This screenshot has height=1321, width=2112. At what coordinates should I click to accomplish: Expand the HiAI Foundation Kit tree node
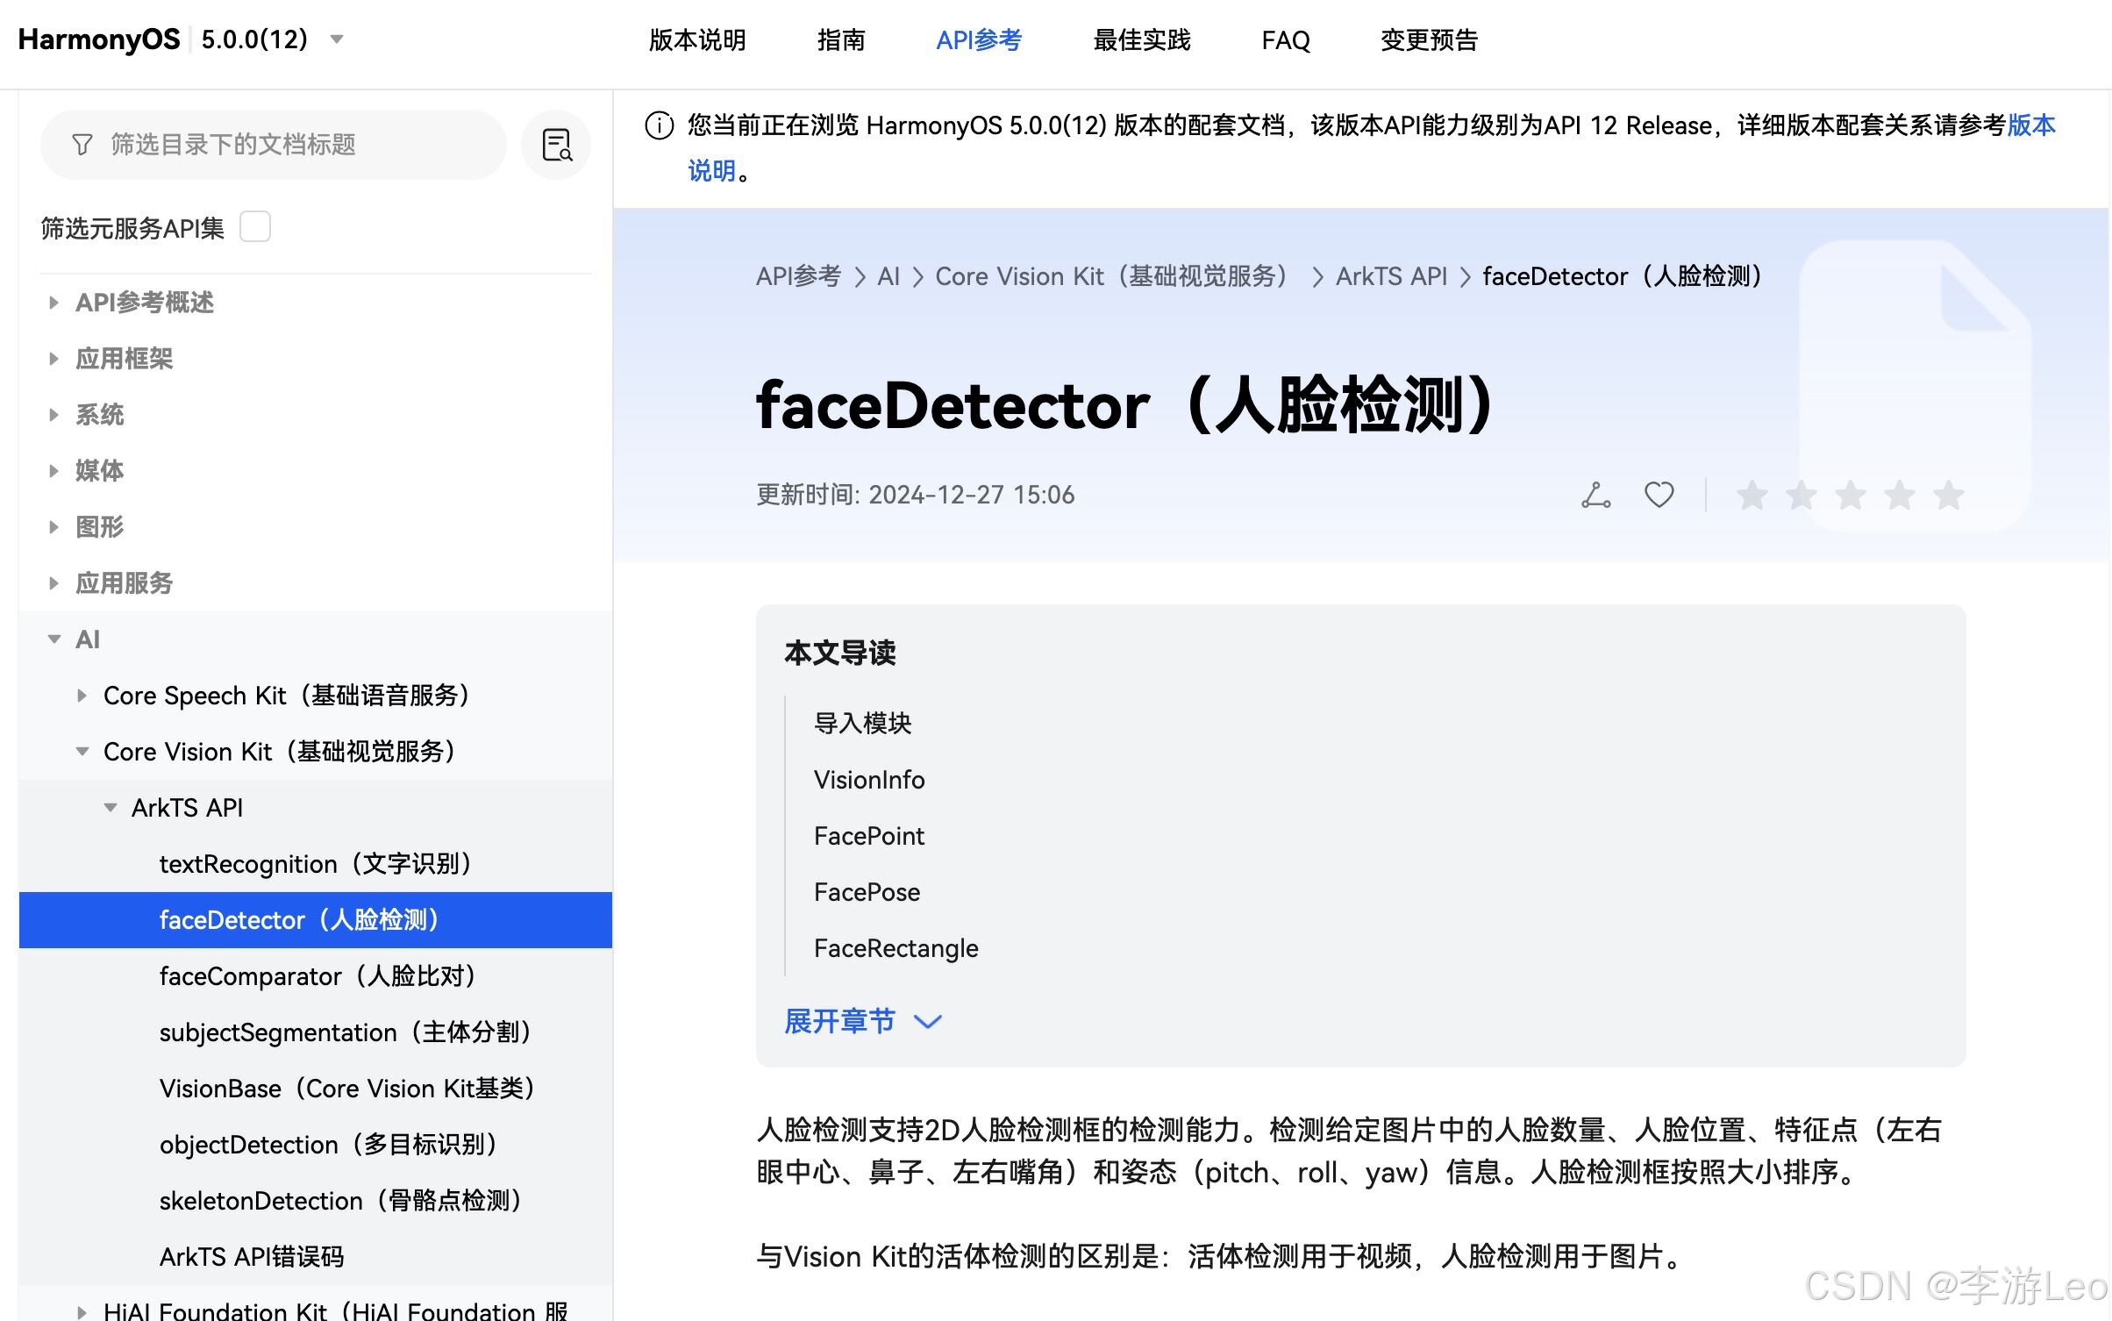pyautogui.click(x=82, y=1310)
